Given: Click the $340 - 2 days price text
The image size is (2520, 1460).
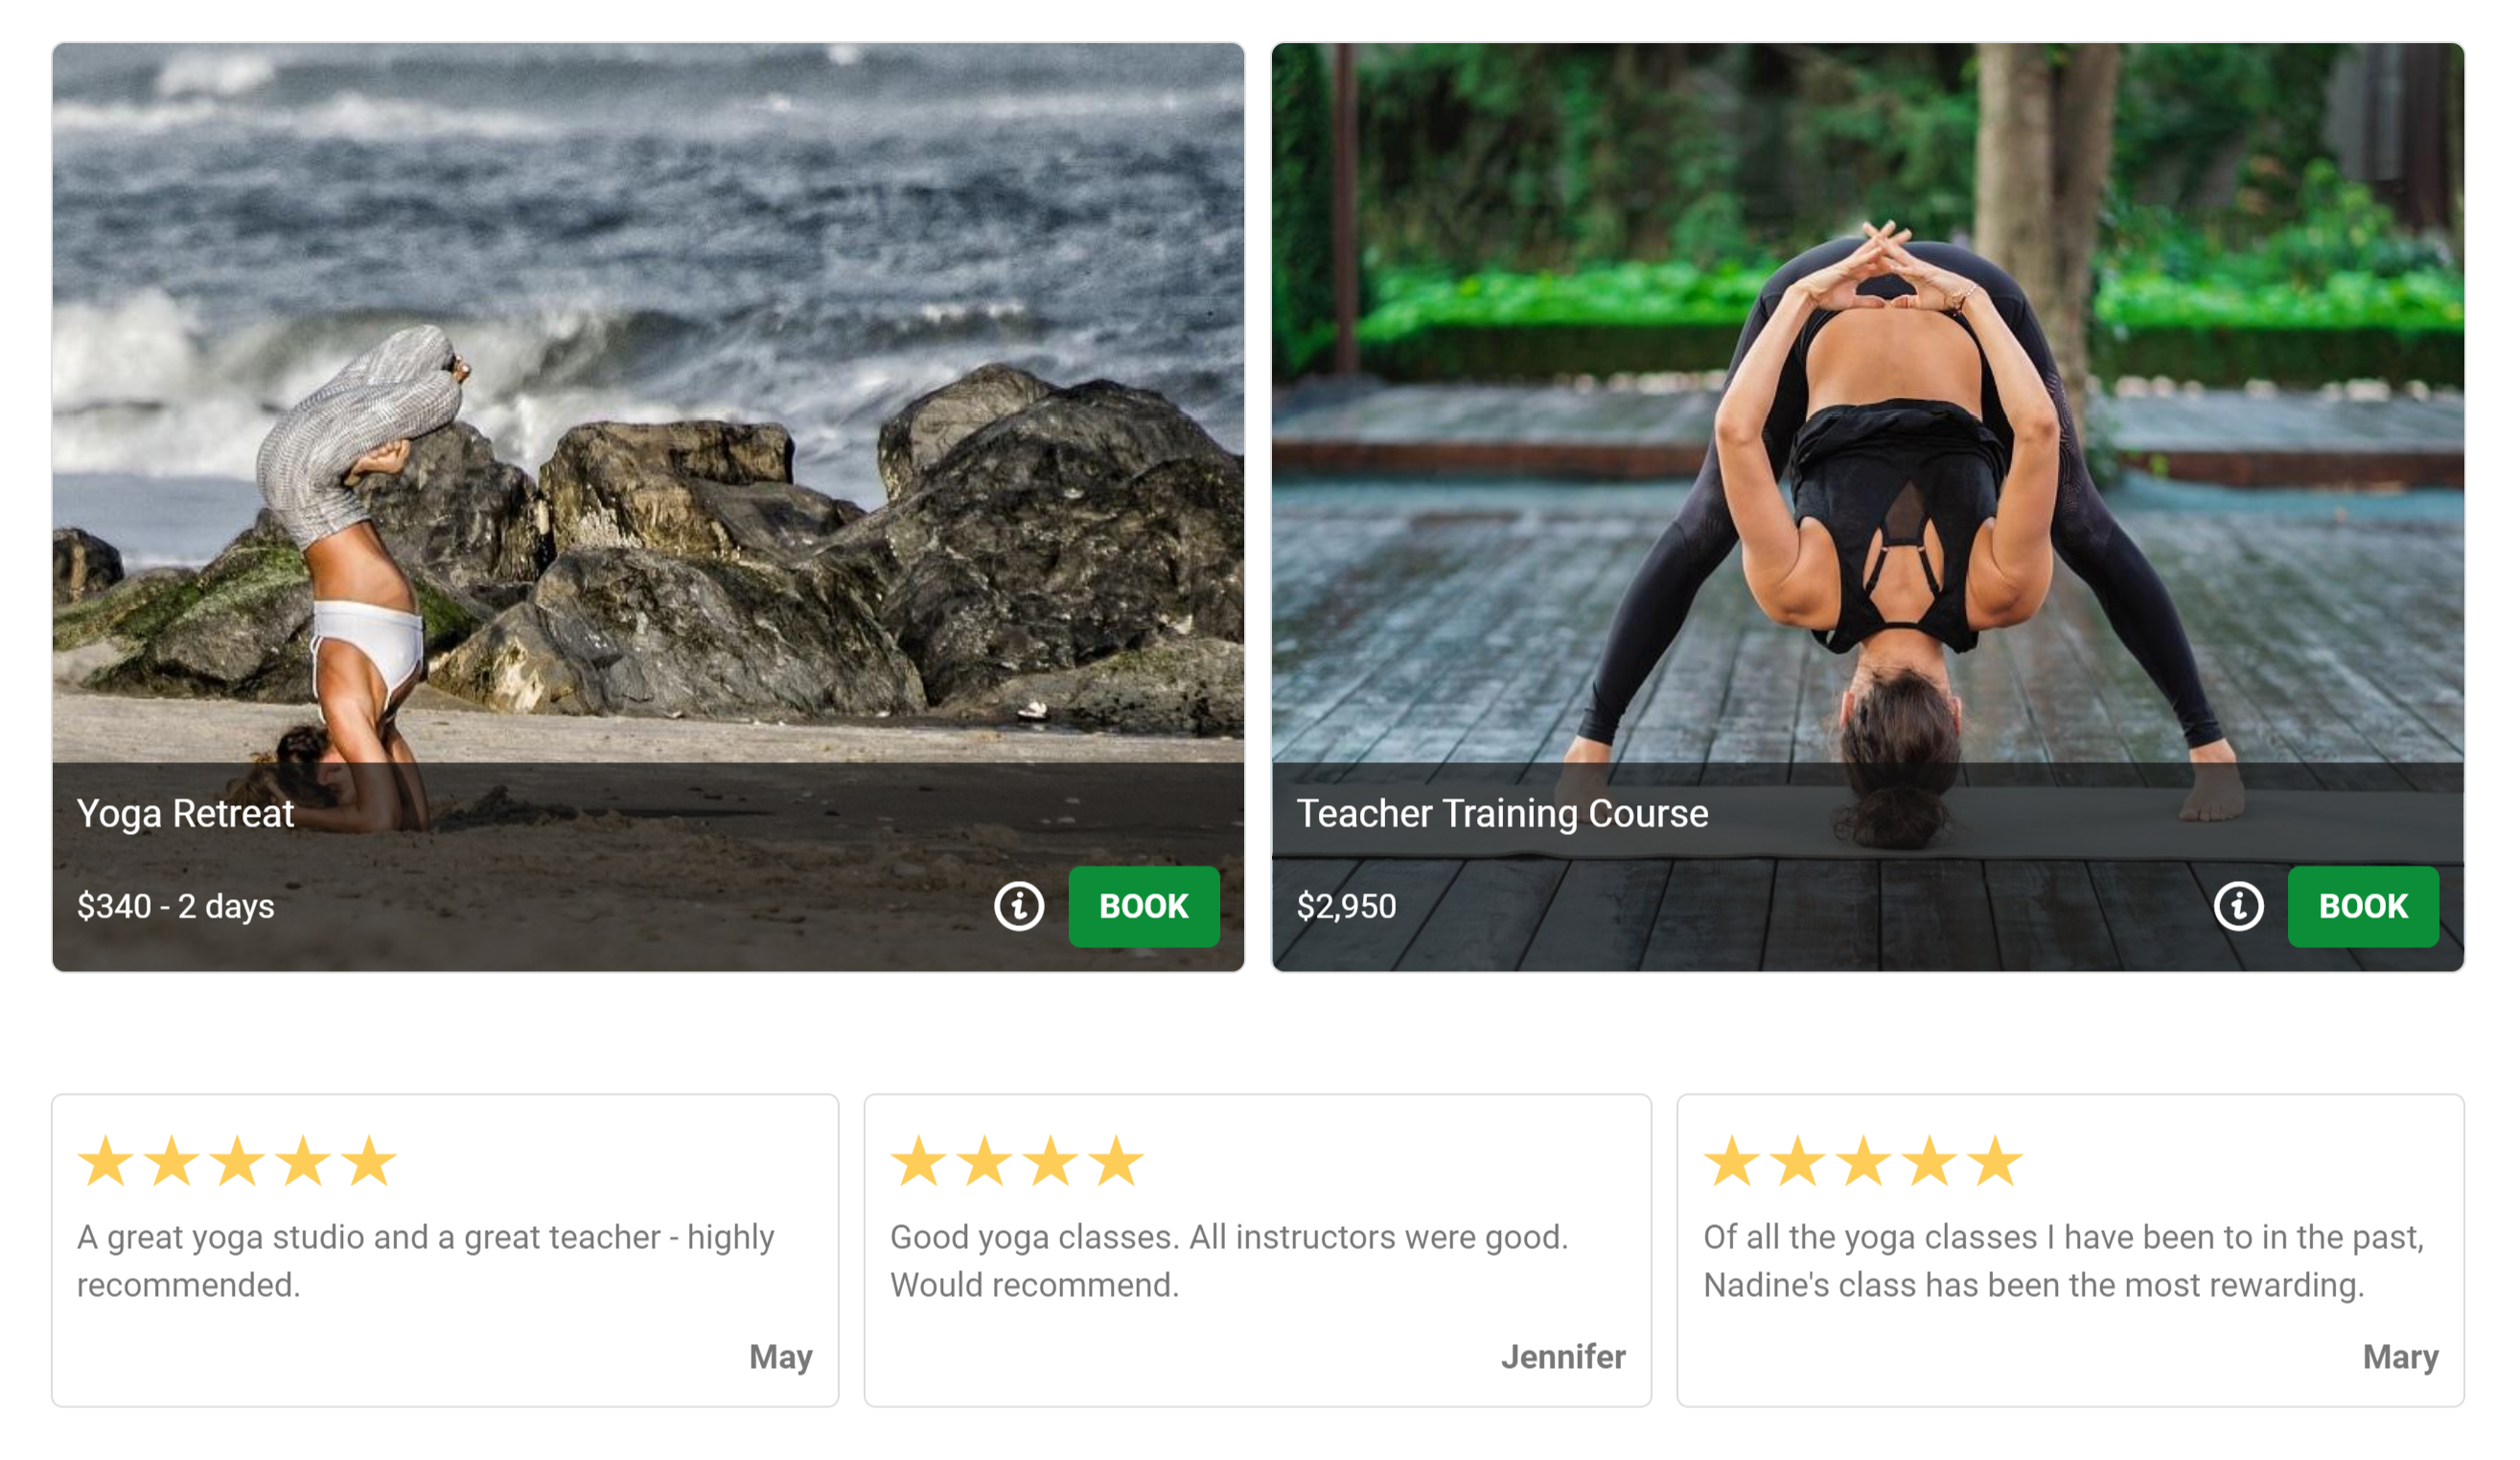Looking at the screenshot, I should (175, 907).
